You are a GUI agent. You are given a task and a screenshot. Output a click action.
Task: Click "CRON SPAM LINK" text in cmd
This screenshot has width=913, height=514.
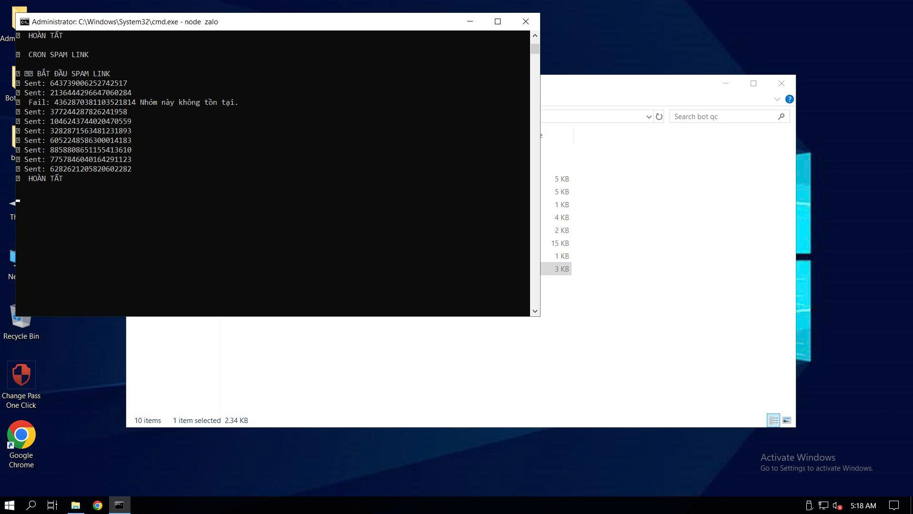[x=59, y=55]
